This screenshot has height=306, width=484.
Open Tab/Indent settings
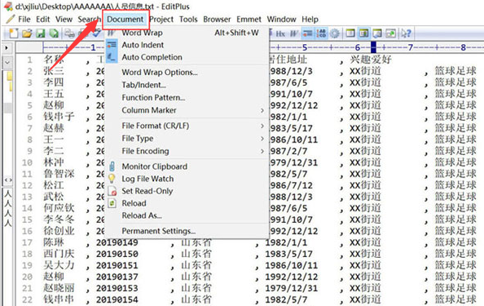pyautogui.click(x=187, y=85)
